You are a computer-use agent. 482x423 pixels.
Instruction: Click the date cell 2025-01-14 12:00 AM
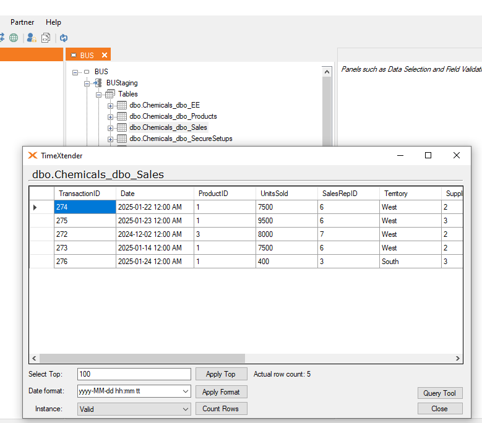(155, 247)
